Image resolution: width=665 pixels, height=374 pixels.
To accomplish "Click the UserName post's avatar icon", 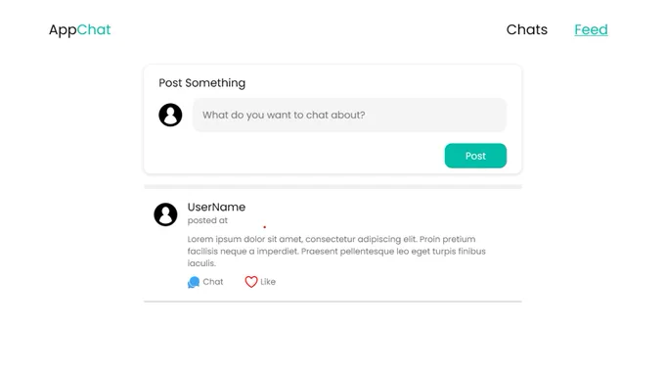I will (x=165, y=214).
